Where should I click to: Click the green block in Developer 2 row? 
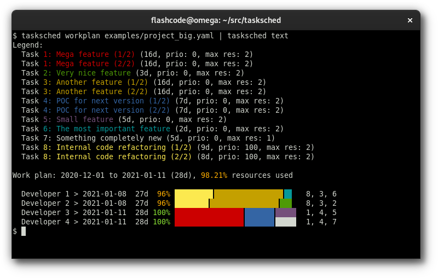[286, 203]
